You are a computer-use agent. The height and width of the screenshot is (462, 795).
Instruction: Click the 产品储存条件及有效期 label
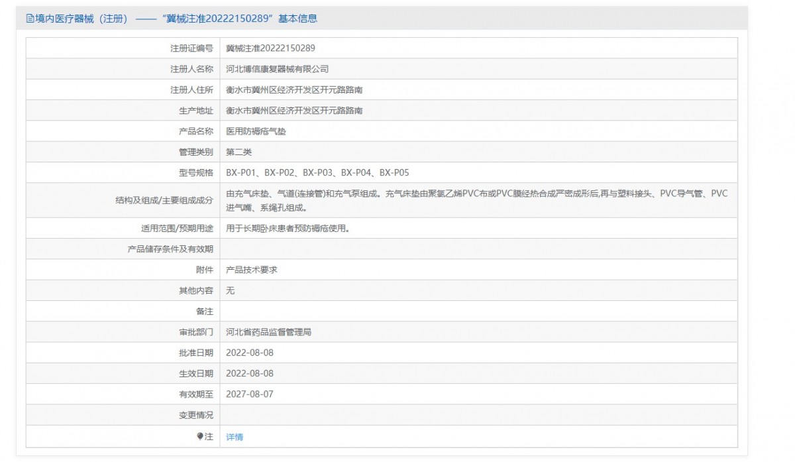[170, 249]
